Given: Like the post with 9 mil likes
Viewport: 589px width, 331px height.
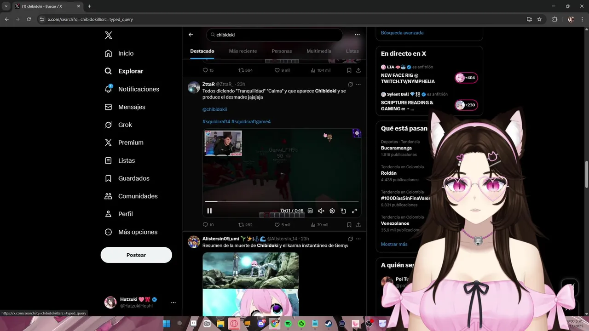Looking at the screenshot, I should [282, 70].
